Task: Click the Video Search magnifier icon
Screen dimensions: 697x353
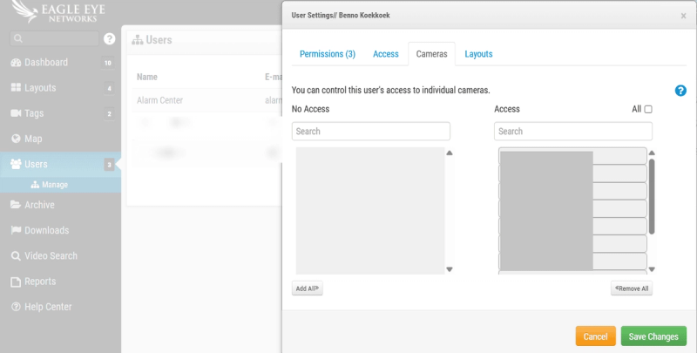Action: [16, 256]
